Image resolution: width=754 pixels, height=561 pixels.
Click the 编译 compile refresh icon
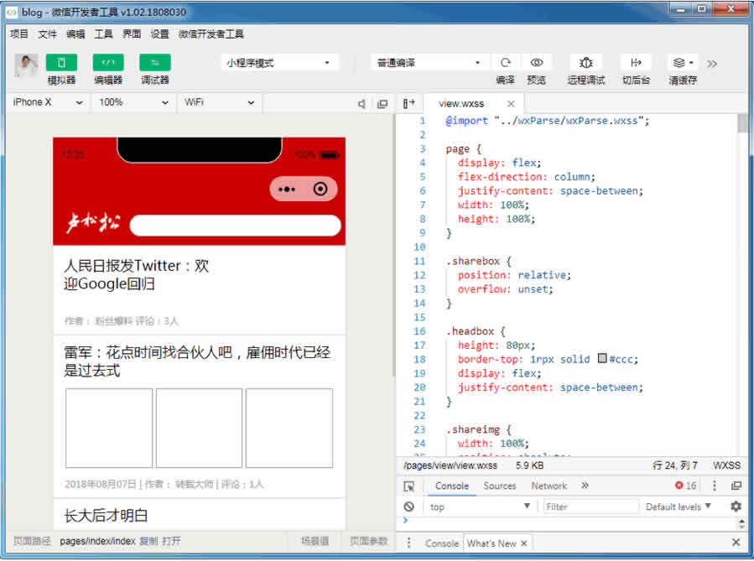[506, 63]
